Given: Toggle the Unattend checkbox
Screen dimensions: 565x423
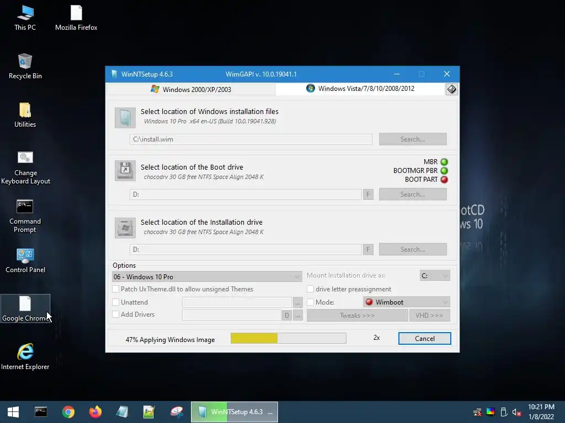Looking at the screenshot, I should [116, 302].
